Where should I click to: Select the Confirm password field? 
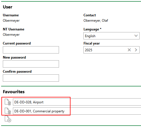[31, 78]
